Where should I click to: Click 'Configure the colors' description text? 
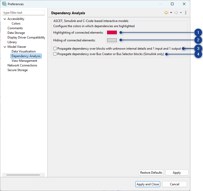94,26
